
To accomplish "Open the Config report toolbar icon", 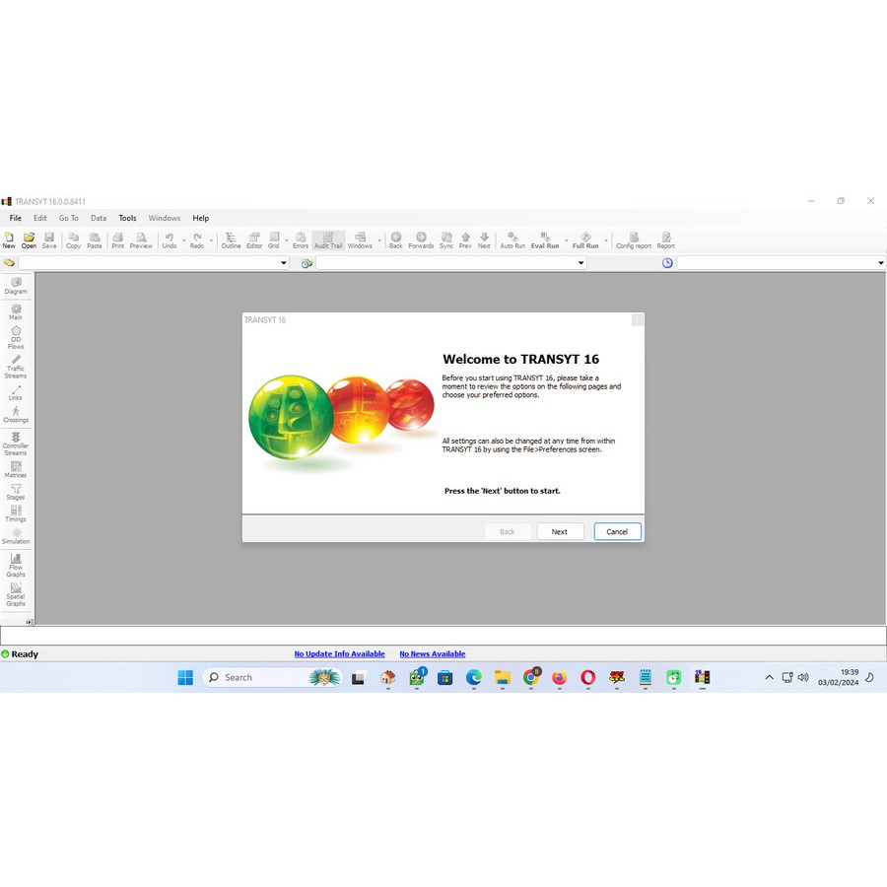I will click(x=634, y=240).
